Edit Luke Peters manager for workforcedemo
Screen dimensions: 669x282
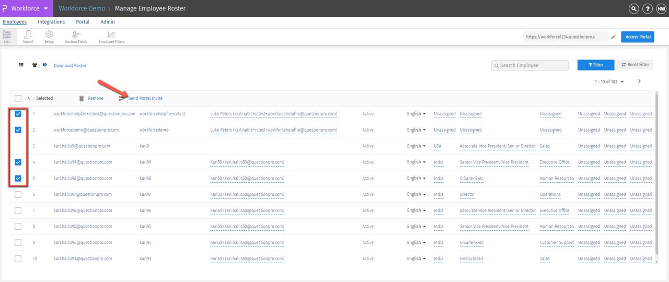tap(273, 130)
